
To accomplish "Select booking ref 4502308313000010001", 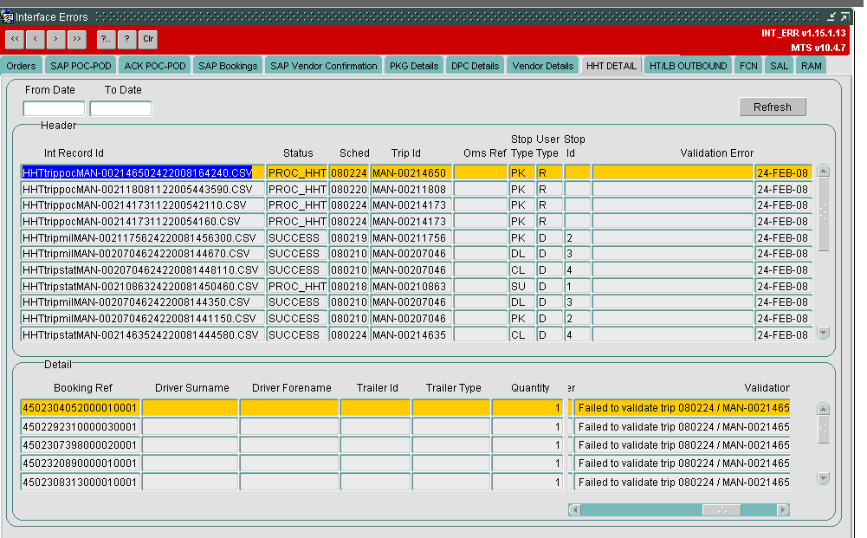I will tap(81, 482).
